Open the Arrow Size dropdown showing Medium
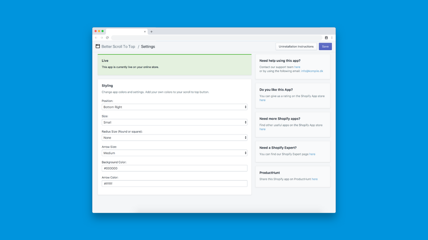The width and height of the screenshot is (428, 240). (x=174, y=153)
